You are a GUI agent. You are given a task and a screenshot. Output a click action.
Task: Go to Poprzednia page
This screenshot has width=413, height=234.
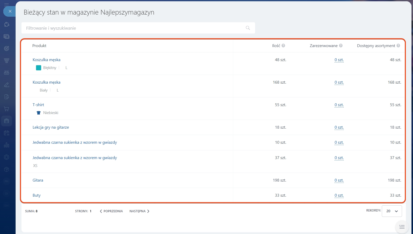point(111,211)
